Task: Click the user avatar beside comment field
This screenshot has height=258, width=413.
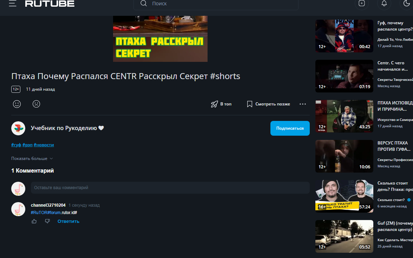Action: [18, 189]
